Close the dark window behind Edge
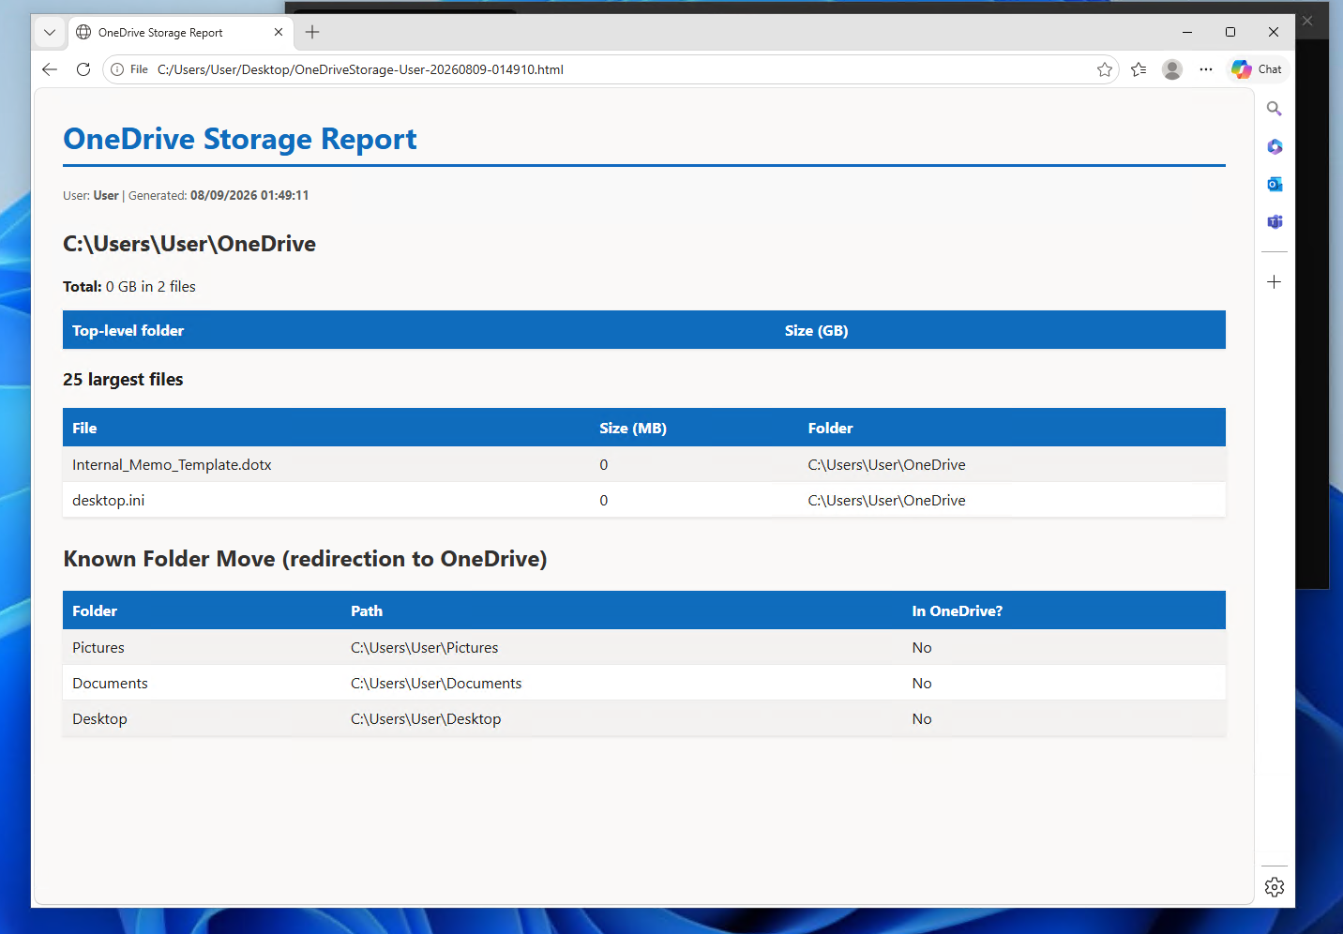The width and height of the screenshot is (1343, 934). 1307,21
